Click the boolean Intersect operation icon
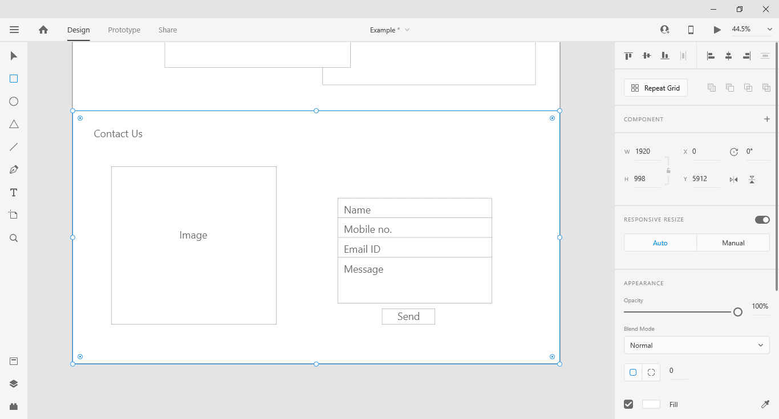 [x=748, y=88]
